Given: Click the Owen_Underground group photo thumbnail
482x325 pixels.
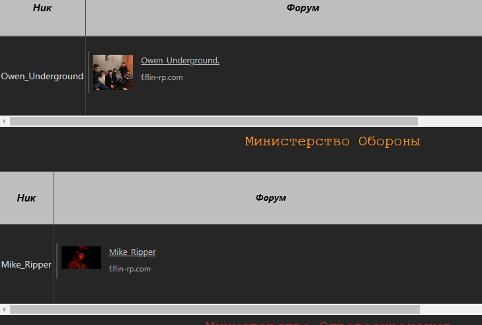Looking at the screenshot, I should pyautogui.click(x=113, y=73).
